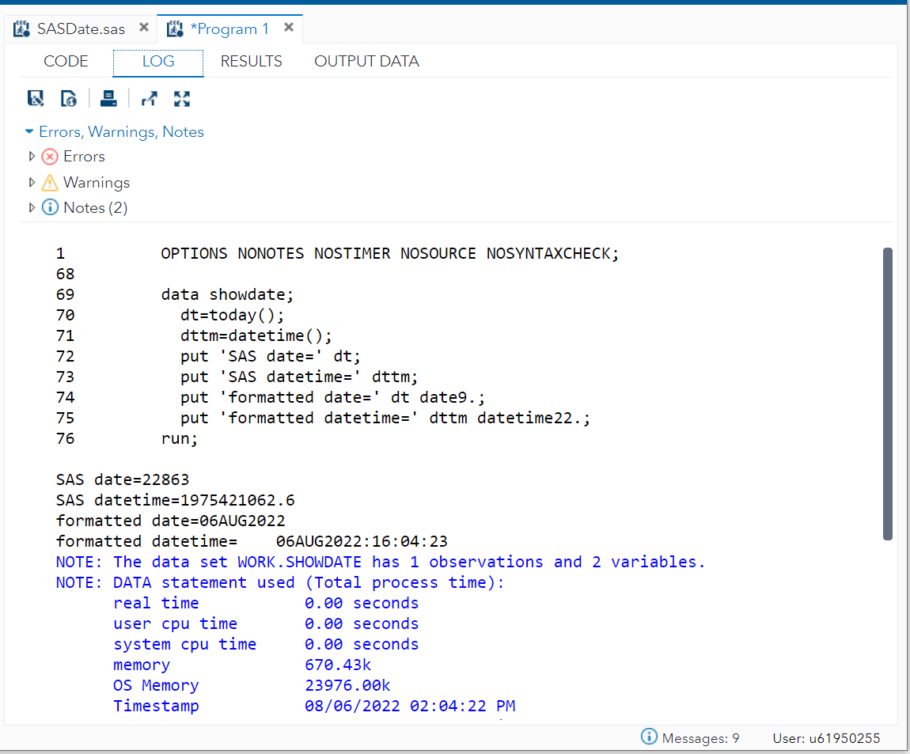Screen dimensions: 910x754
Task: Click the blue Notes info icon
Action: tap(51, 207)
